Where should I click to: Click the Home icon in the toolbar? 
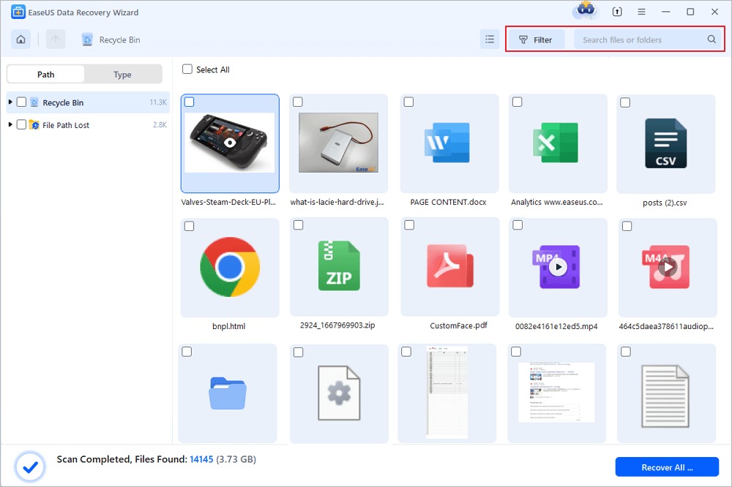tap(20, 39)
